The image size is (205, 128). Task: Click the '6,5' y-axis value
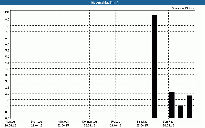[x=7, y=38]
